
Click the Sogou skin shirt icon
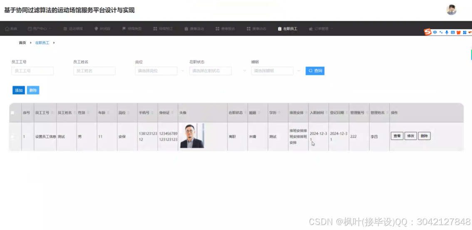coord(459,32)
